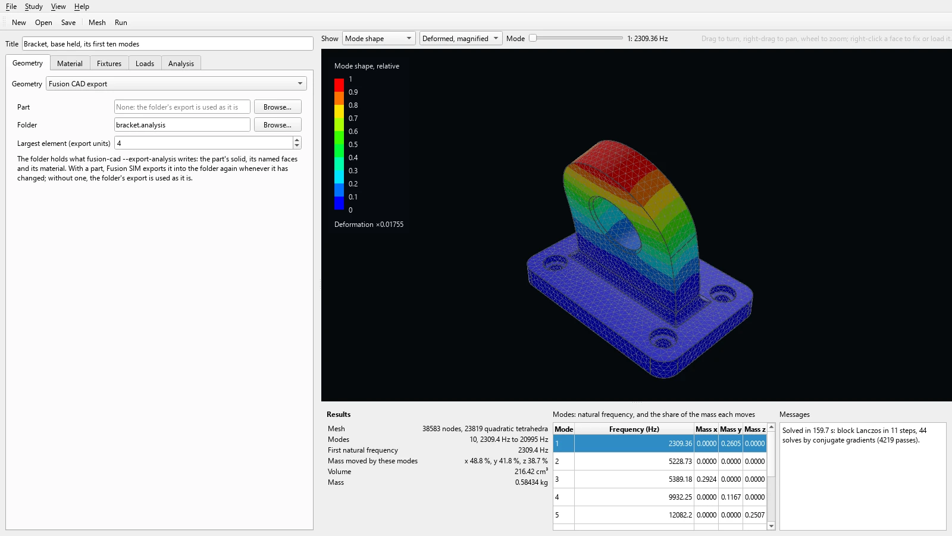Switch to the Material tab
952x536 pixels.
[x=70, y=64]
